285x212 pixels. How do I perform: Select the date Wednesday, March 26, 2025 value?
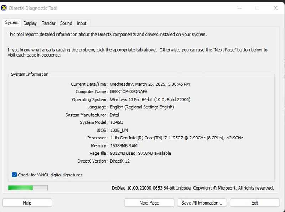tap(150, 84)
